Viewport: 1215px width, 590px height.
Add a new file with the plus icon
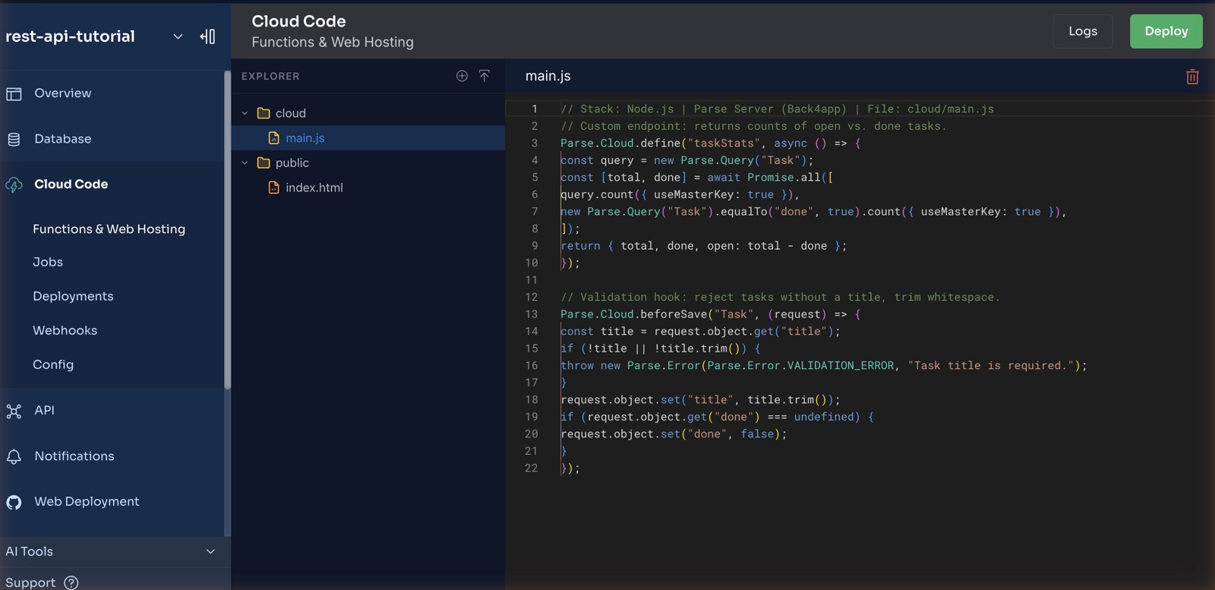pyautogui.click(x=462, y=76)
